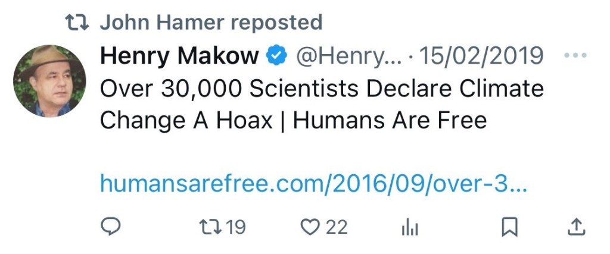This screenshot has height=254, width=610.
Task: Click the repost arrows beside John Hamer
Action: tap(77, 23)
